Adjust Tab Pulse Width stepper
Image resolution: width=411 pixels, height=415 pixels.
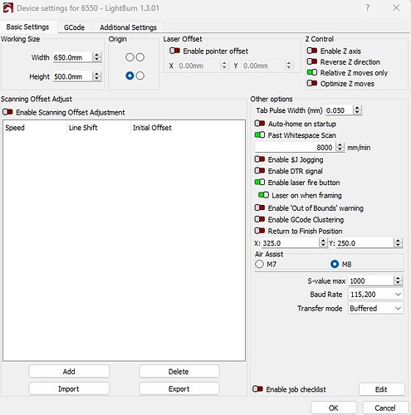(357, 110)
